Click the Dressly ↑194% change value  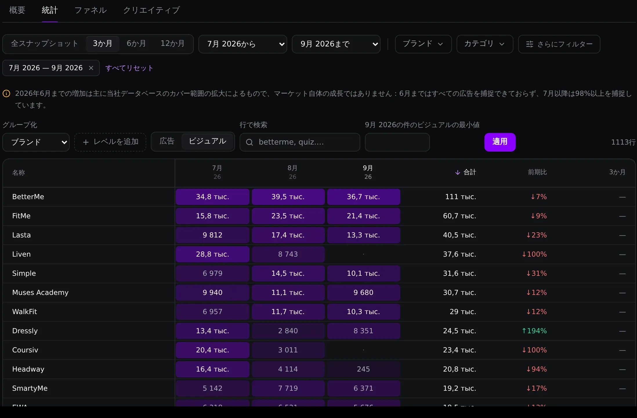click(534, 331)
